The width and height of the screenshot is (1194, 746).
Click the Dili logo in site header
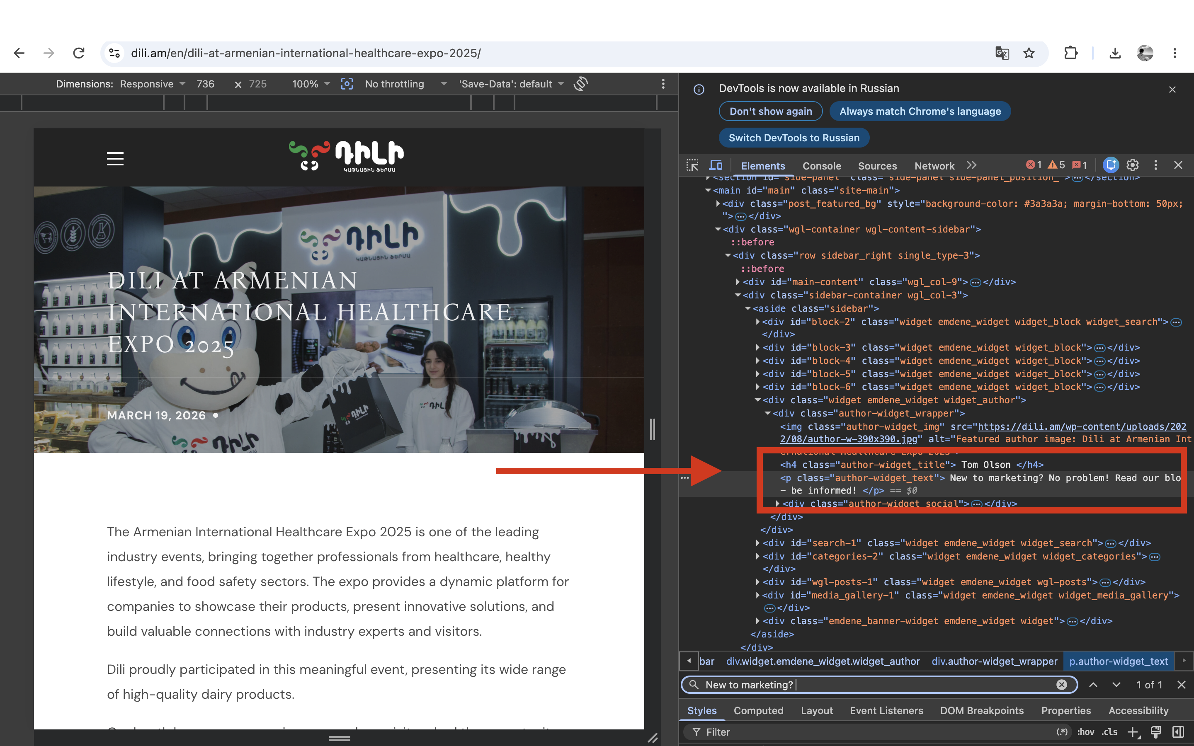[346, 156]
